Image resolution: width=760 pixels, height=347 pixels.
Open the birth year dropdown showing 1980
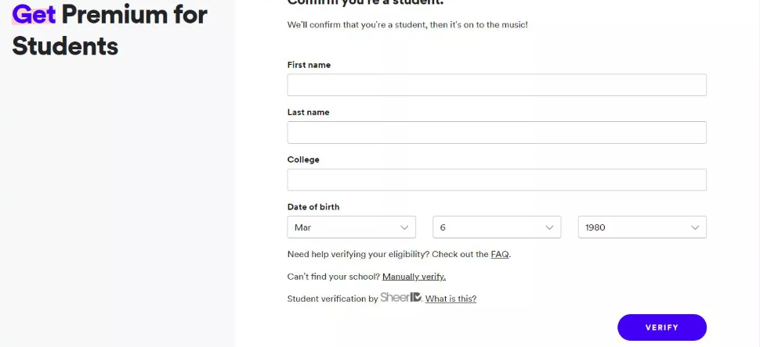[642, 227]
